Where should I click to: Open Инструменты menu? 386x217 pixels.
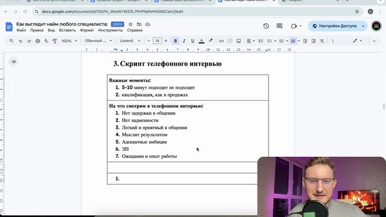[x=110, y=30]
